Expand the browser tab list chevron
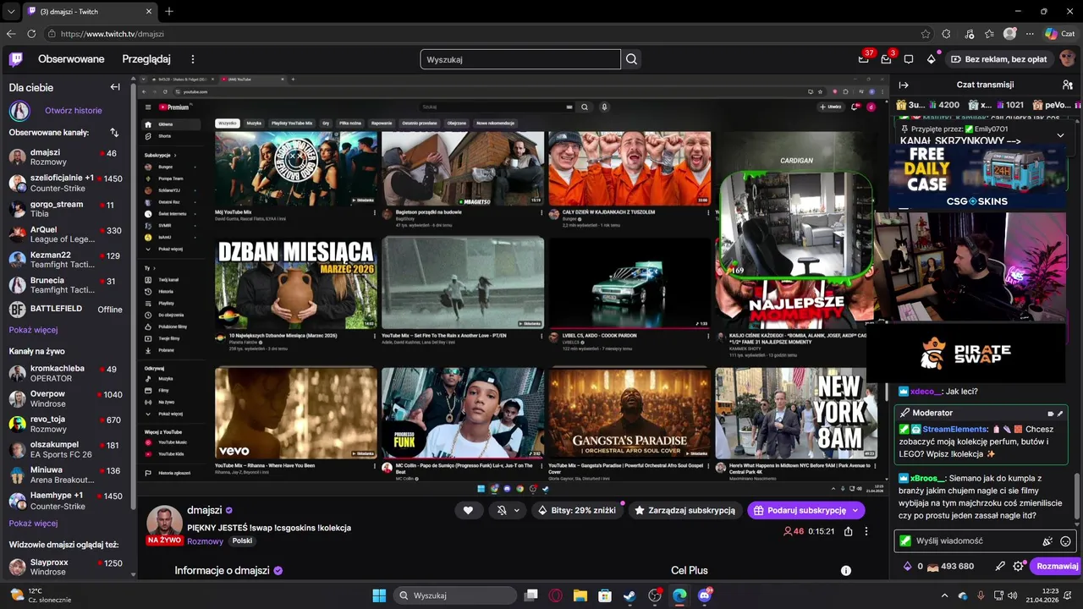This screenshot has width=1083, height=609. tap(11, 11)
